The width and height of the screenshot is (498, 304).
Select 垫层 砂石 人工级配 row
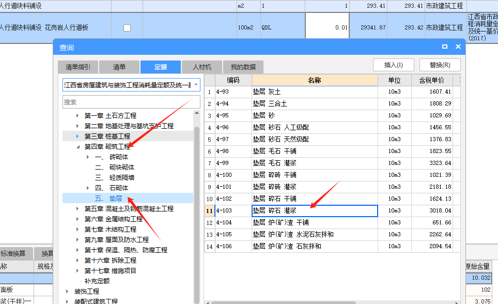332,128
